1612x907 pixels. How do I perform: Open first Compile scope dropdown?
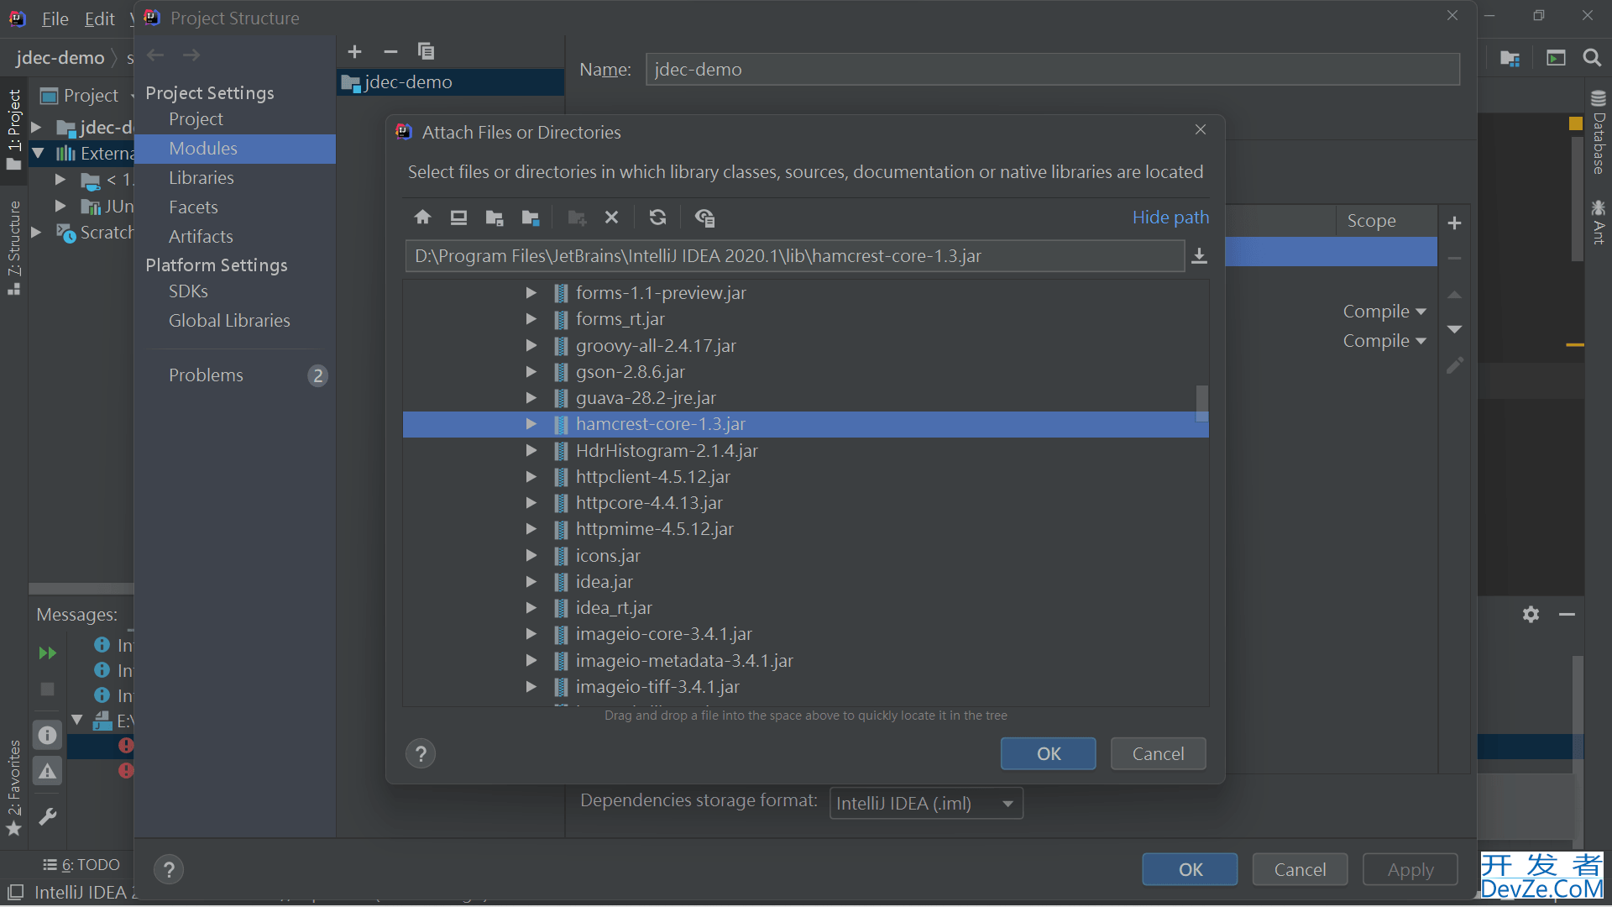[1384, 312]
